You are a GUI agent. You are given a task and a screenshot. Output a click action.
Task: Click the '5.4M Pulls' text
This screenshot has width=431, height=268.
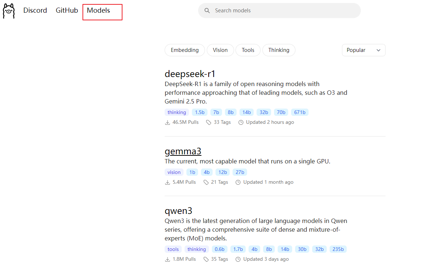click(x=184, y=182)
